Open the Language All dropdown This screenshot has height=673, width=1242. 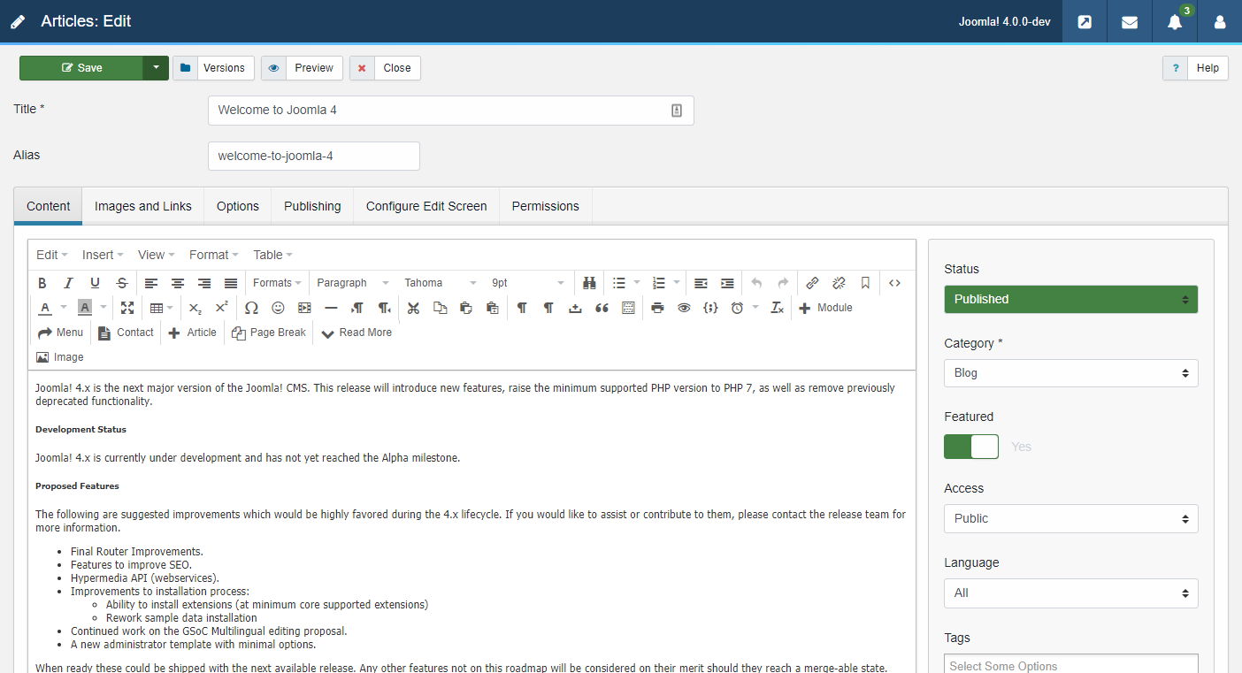coord(1071,593)
